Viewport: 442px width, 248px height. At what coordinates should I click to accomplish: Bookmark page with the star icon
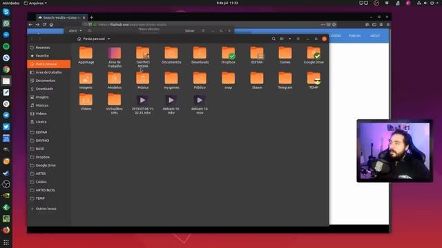(334, 25)
